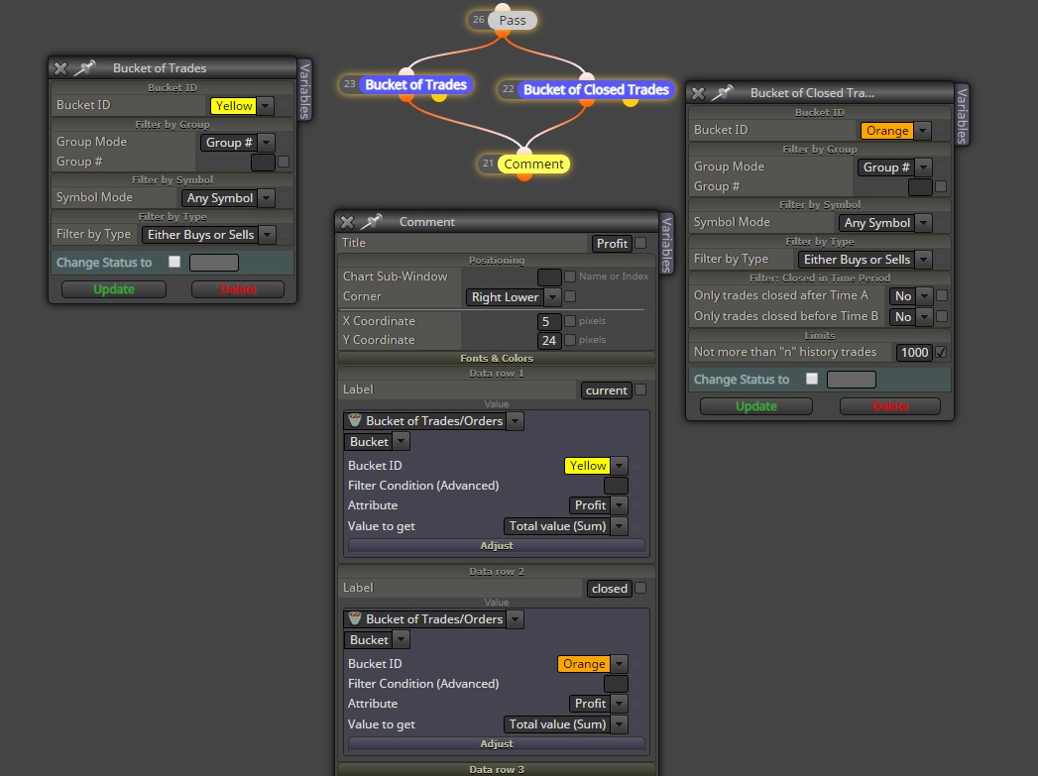Toggle Y Coordinate pixels checkbox
The height and width of the screenshot is (776, 1038).
pyautogui.click(x=570, y=340)
